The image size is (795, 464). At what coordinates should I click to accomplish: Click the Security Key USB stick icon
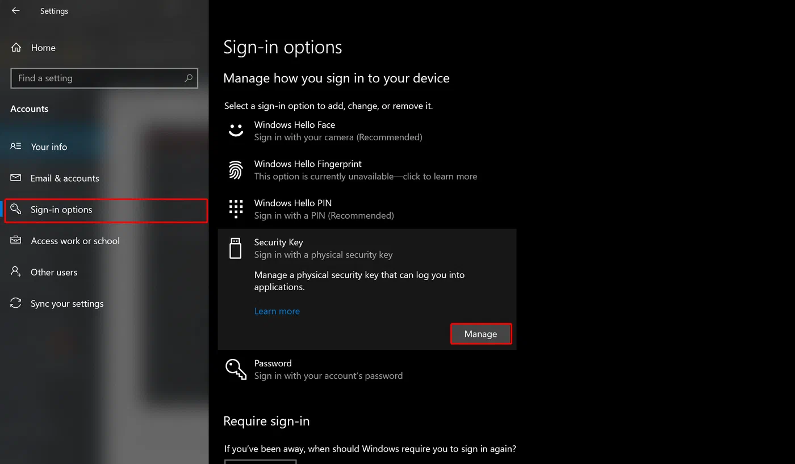[x=235, y=248]
